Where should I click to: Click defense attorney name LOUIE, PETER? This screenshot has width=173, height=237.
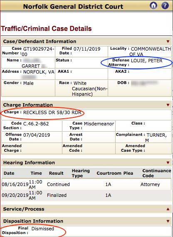tap(147, 61)
